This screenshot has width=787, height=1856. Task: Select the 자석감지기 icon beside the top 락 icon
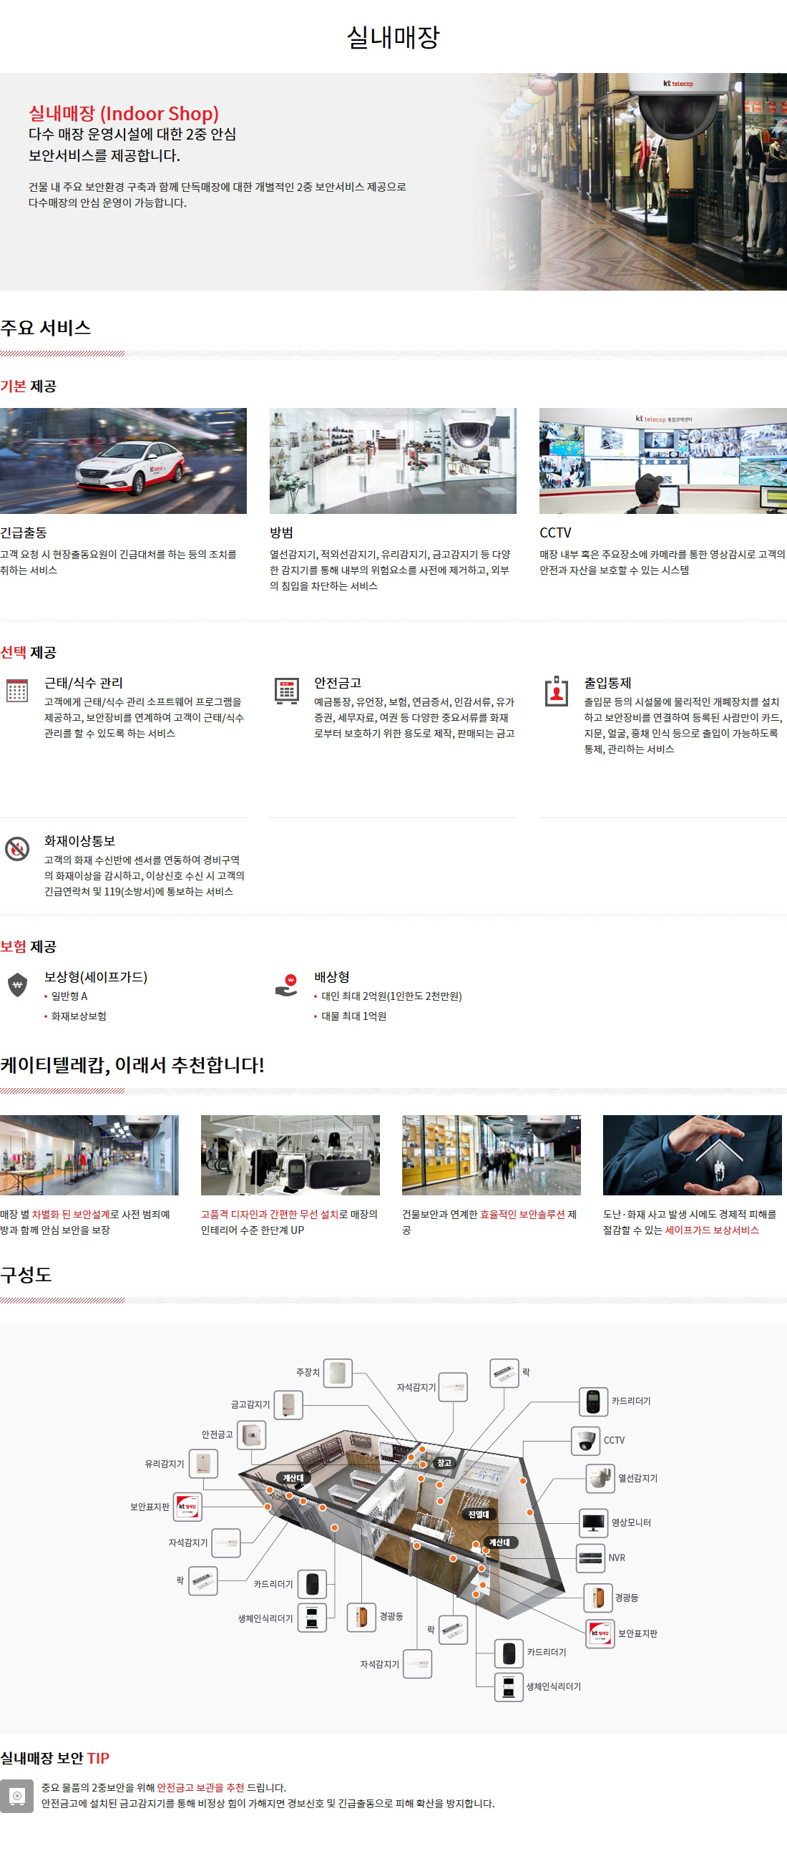(453, 1387)
